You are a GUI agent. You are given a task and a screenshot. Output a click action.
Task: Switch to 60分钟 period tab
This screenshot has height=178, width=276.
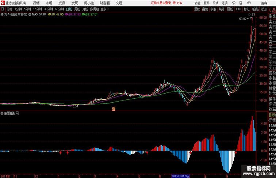click(x=60, y=9)
